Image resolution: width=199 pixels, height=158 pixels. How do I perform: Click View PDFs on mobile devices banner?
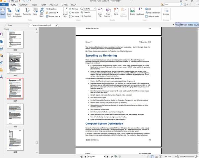pos(187,25)
